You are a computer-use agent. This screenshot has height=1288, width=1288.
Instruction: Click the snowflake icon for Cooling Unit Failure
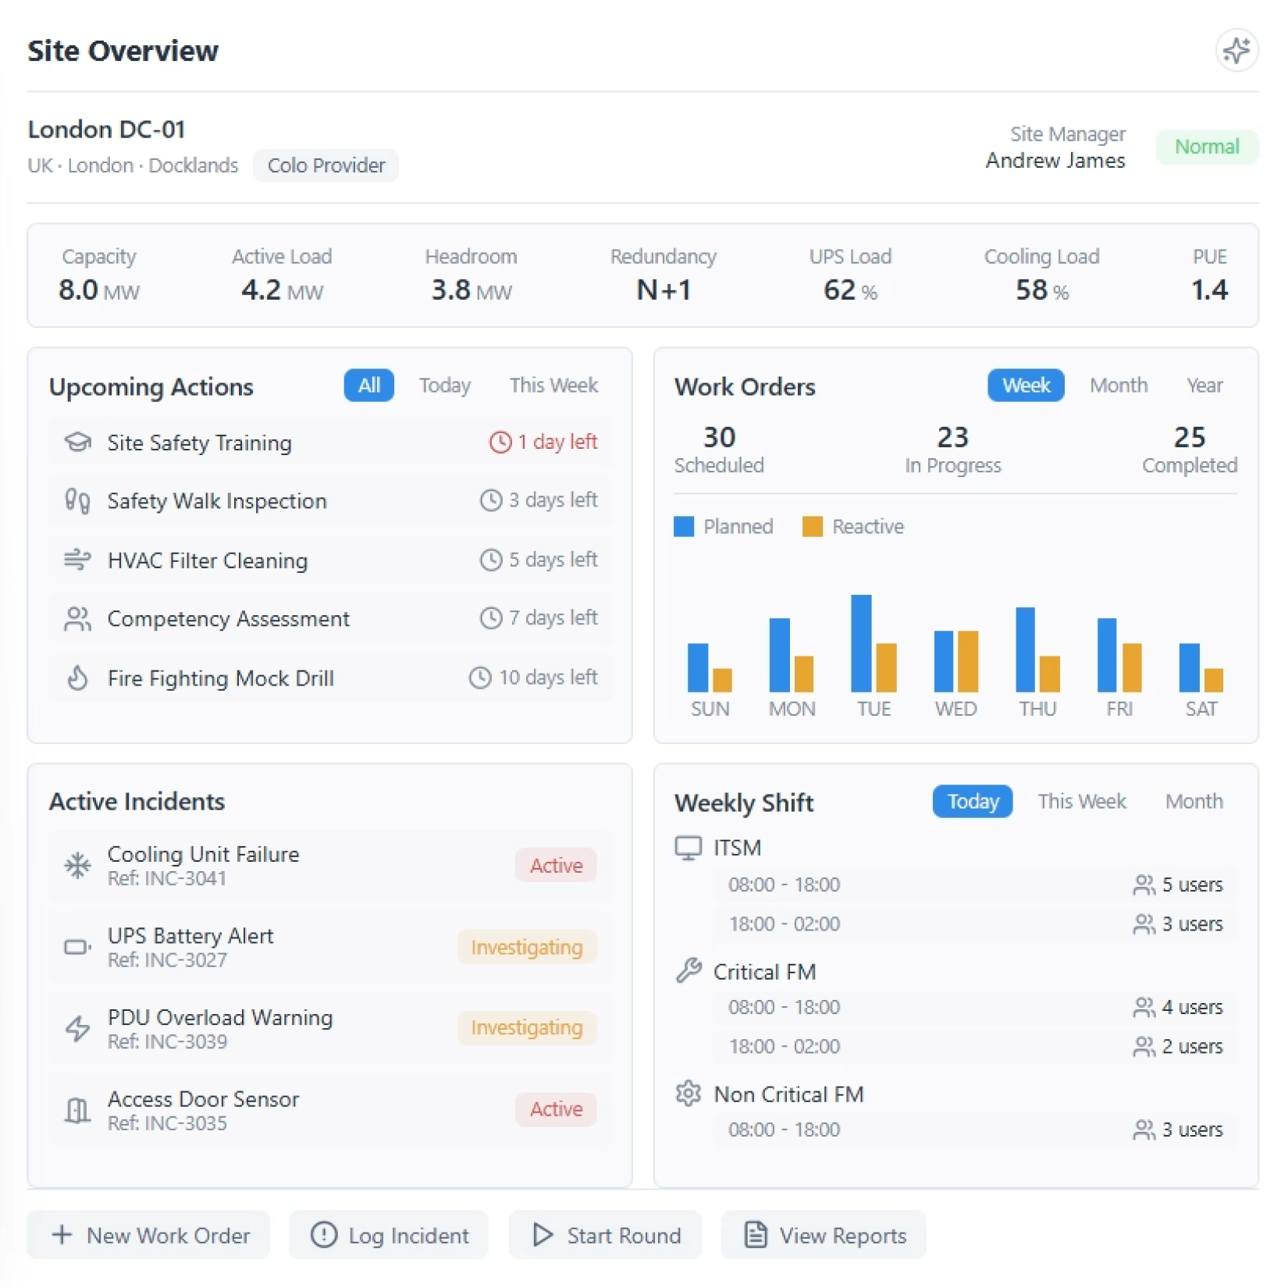(77, 865)
